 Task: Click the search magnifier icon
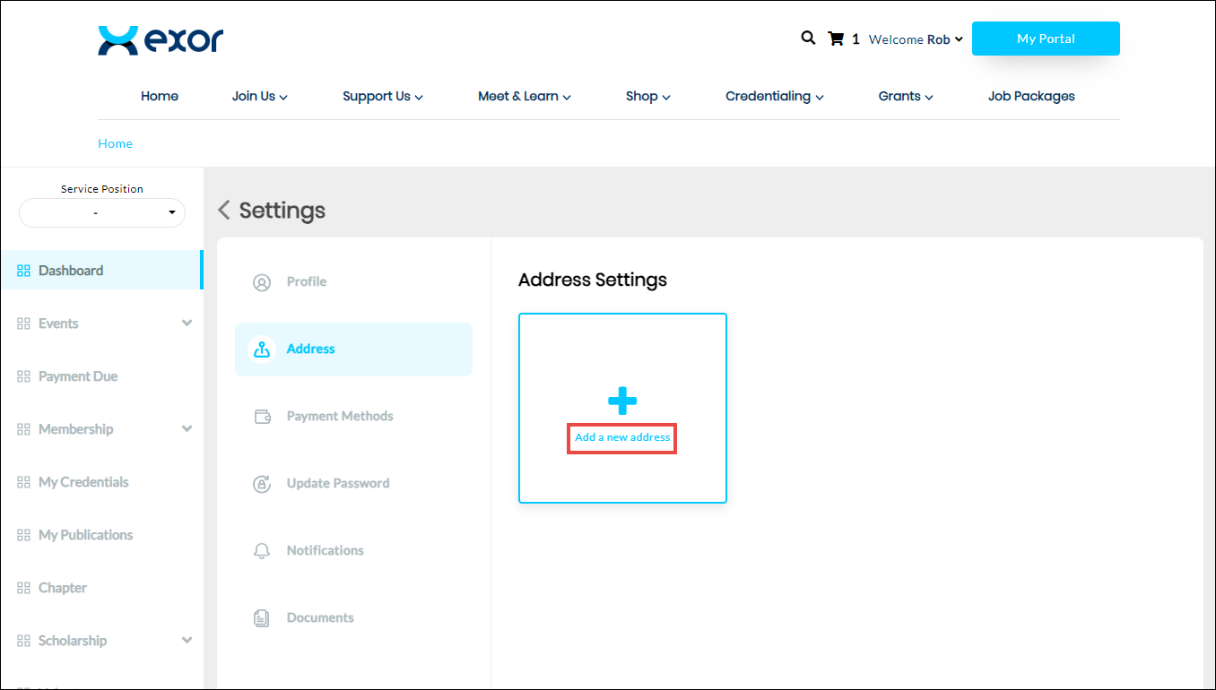coord(808,38)
